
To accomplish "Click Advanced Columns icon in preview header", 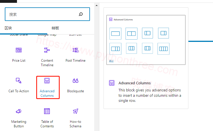I will pyautogui.click(x=111, y=19).
